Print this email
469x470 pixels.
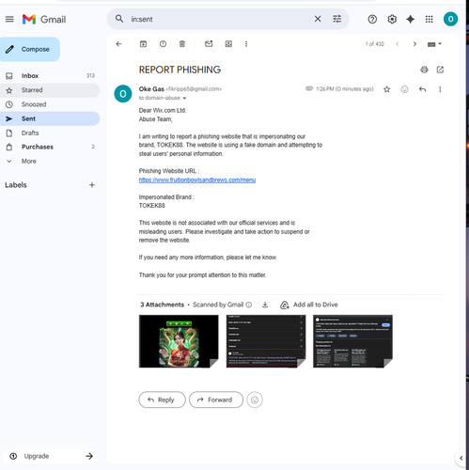click(x=424, y=70)
